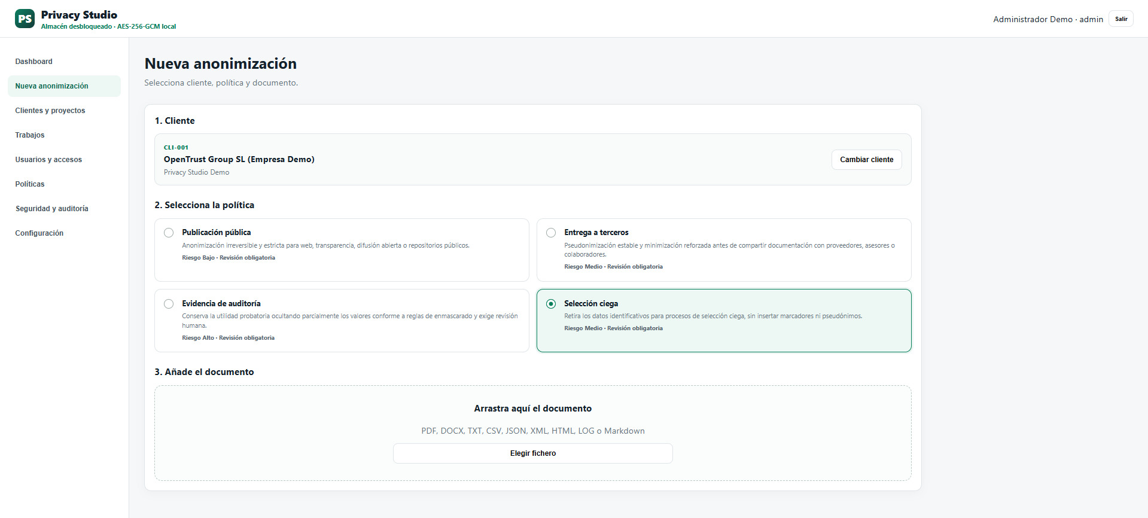The width and height of the screenshot is (1148, 518).
Task: Click the '2. Selecciona la política' heading
Action: click(x=204, y=205)
